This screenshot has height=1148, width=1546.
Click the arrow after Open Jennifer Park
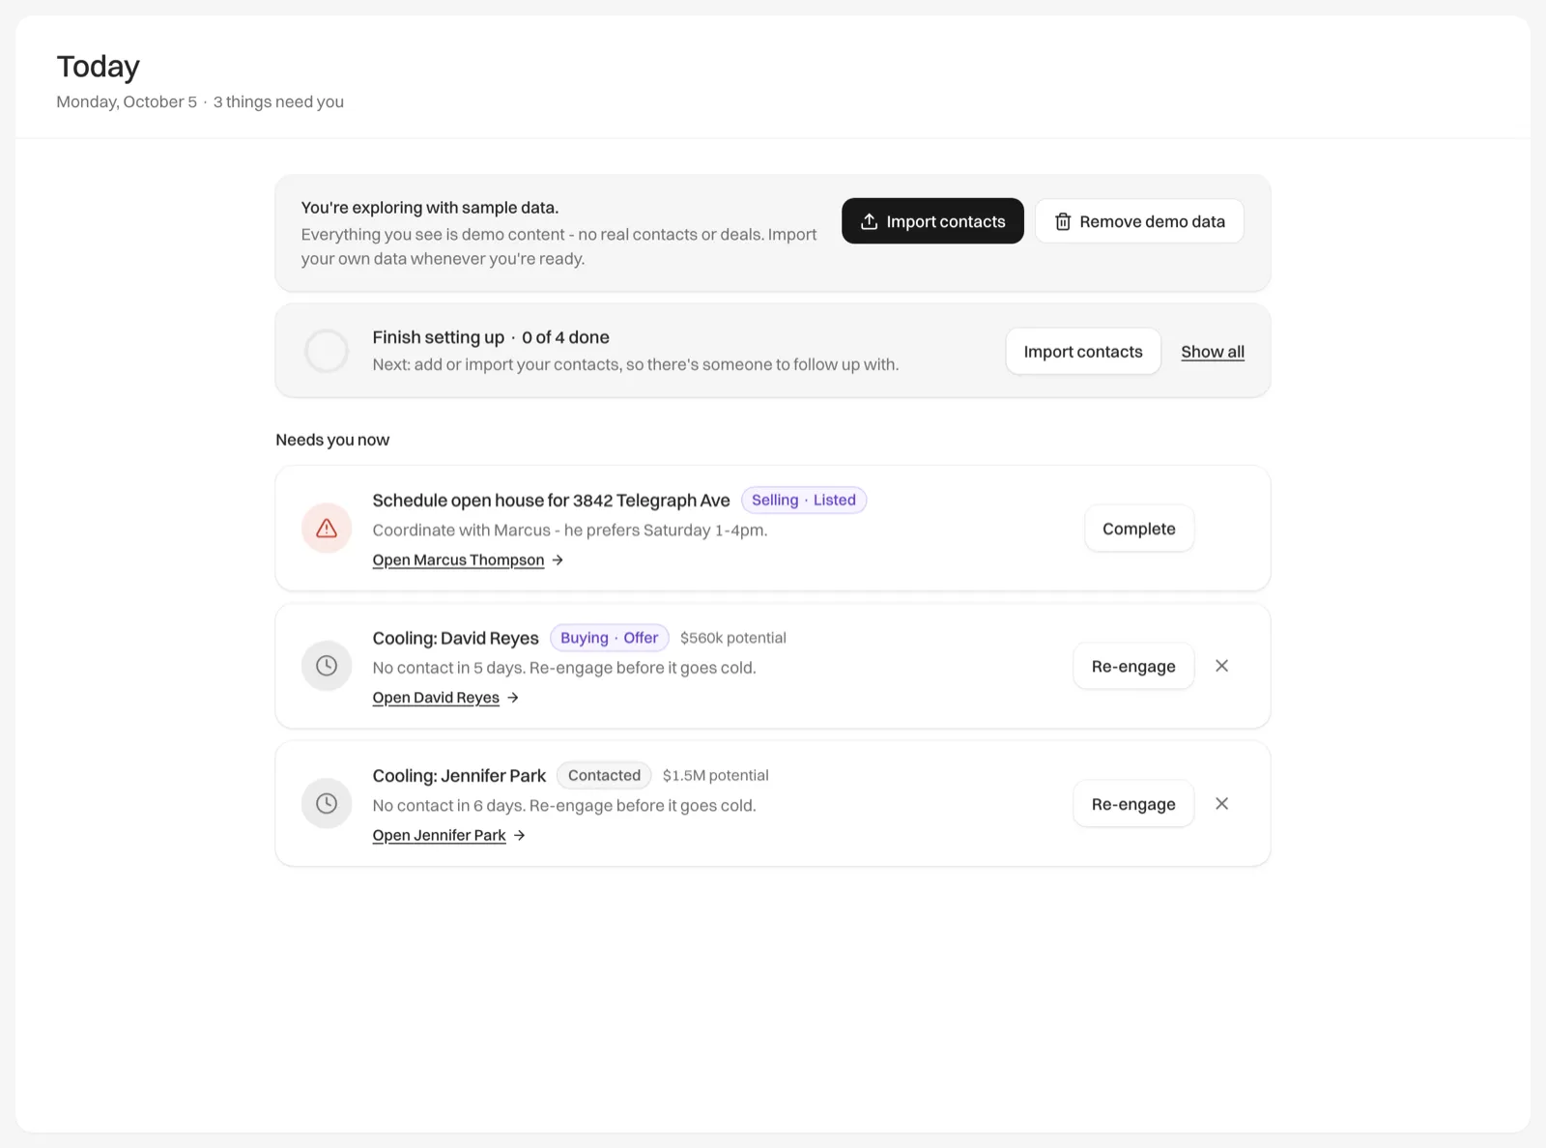click(519, 836)
